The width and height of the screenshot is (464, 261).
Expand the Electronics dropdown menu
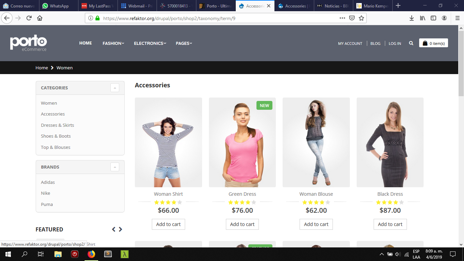point(150,43)
